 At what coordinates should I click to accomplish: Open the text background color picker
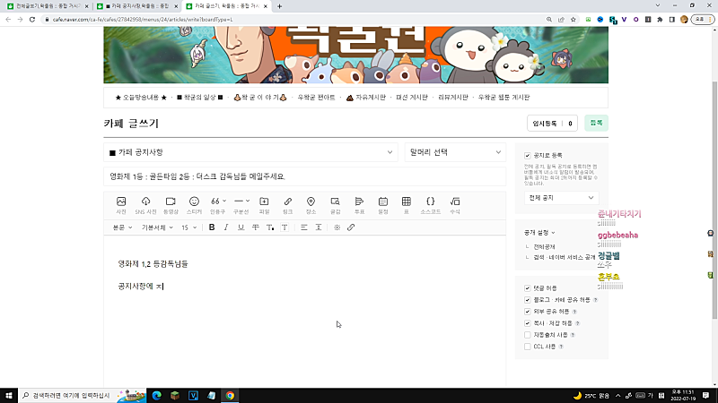pos(285,227)
